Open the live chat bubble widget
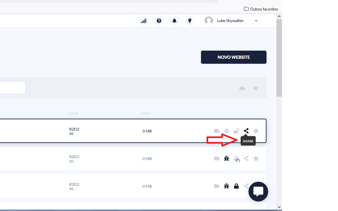The image size is (338, 211). coord(258,191)
